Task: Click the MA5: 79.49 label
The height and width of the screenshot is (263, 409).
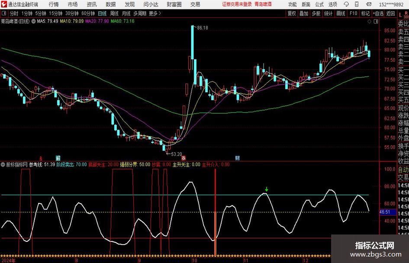Action: pos(48,21)
